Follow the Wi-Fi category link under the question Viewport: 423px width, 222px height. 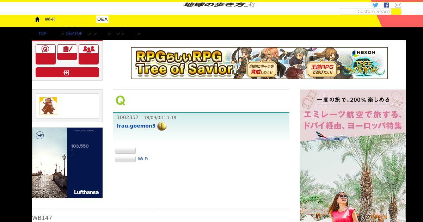click(143, 159)
